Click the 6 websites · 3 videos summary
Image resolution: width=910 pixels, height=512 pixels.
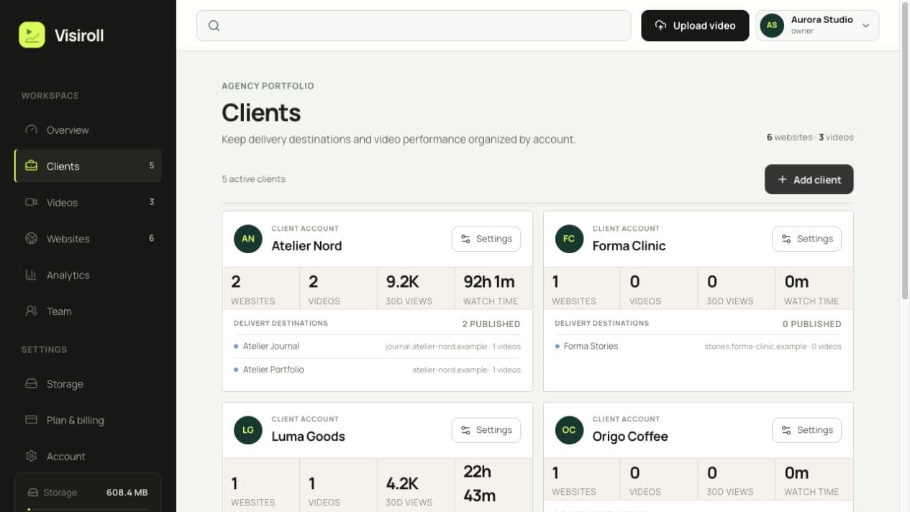click(810, 137)
